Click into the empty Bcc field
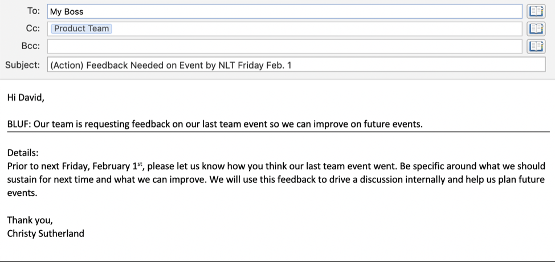 284,46
